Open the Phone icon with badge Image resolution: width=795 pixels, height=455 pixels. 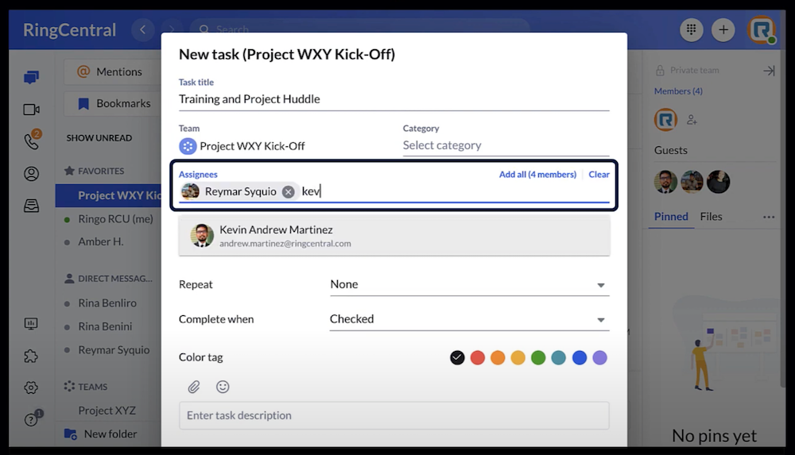click(32, 141)
